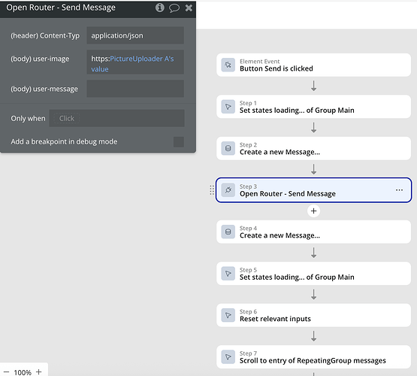Select the Button Send is clicked event
This screenshot has height=376, width=417.
coord(313,65)
